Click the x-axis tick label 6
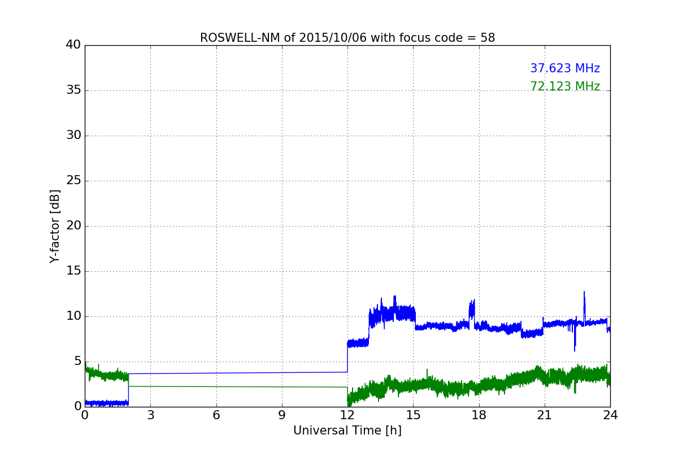Image resolution: width=678 pixels, height=452 pixels. click(216, 415)
